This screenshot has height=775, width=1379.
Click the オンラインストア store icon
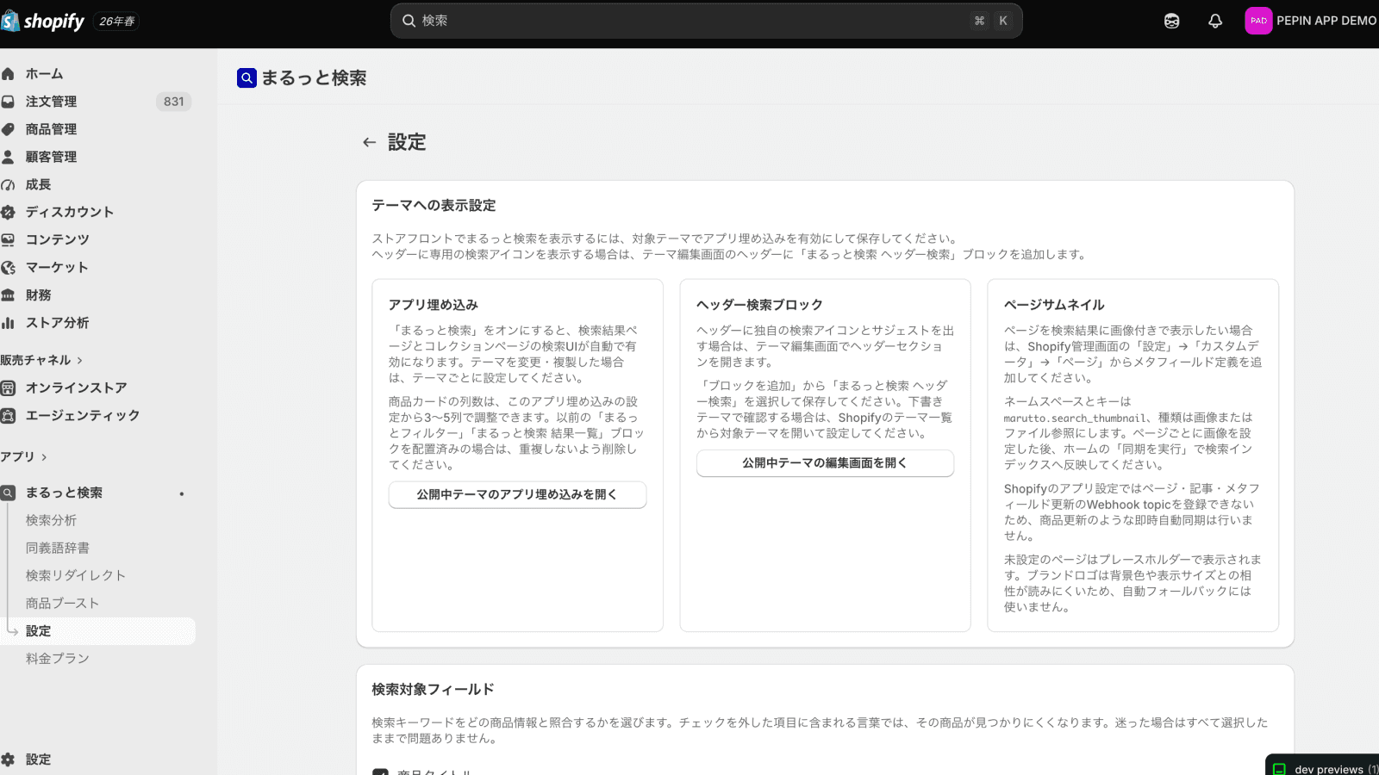(x=9, y=387)
